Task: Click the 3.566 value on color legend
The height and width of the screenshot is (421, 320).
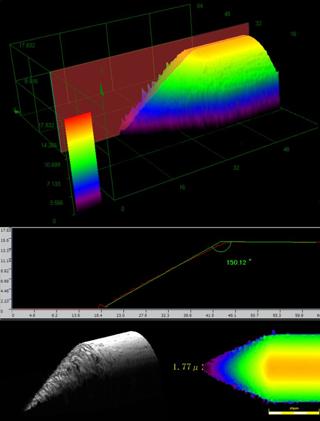Action: pyautogui.click(x=56, y=203)
